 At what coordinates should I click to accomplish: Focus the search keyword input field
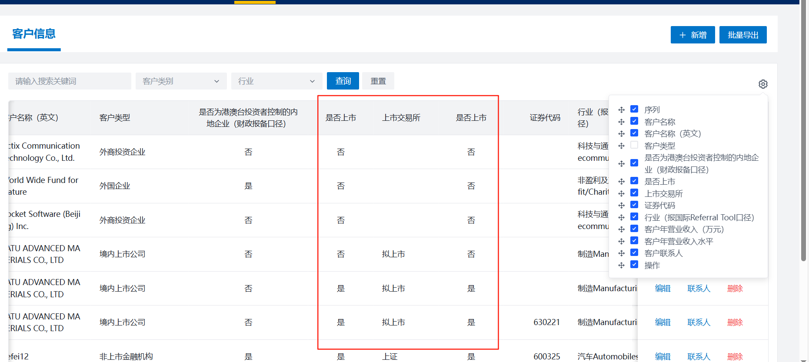[70, 81]
